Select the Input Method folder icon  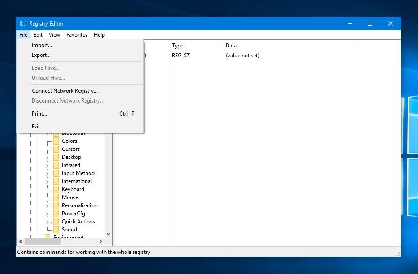click(x=56, y=173)
